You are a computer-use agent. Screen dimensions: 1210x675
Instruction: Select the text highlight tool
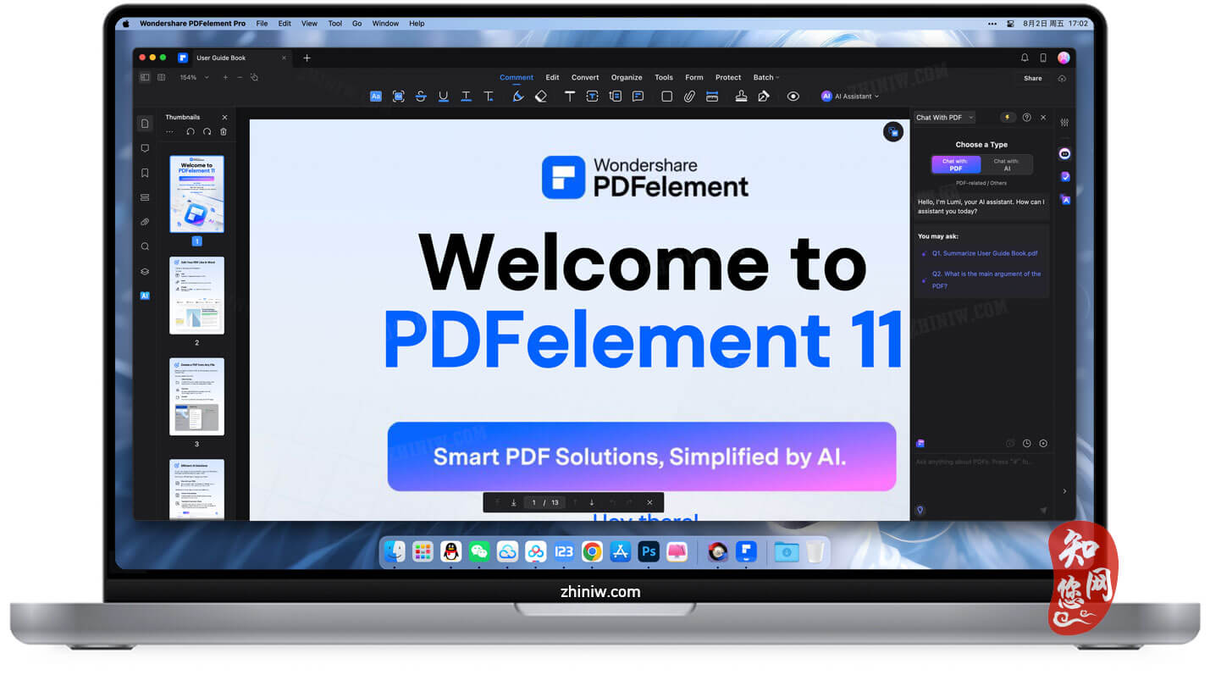click(x=376, y=97)
